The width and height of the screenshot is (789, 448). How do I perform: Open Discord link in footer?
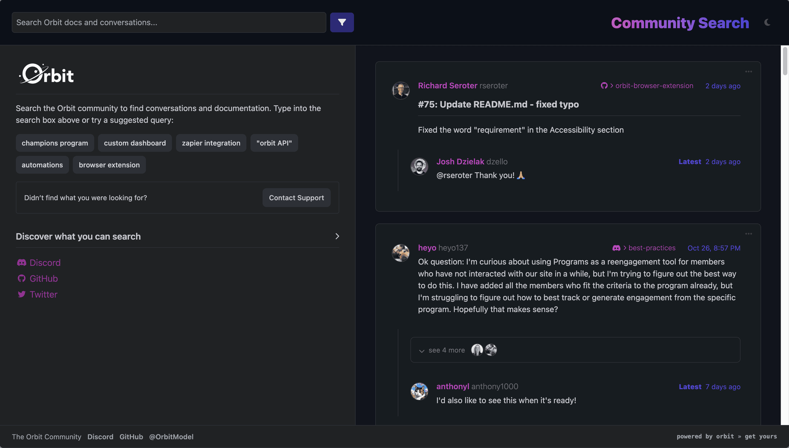click(100, 437)
